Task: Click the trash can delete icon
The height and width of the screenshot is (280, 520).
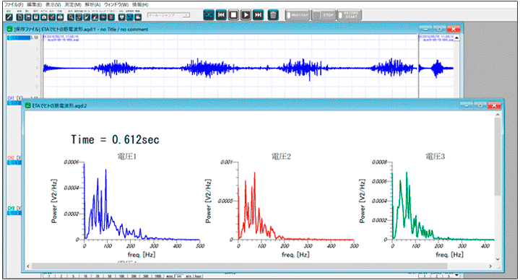Action: (273, 15)
